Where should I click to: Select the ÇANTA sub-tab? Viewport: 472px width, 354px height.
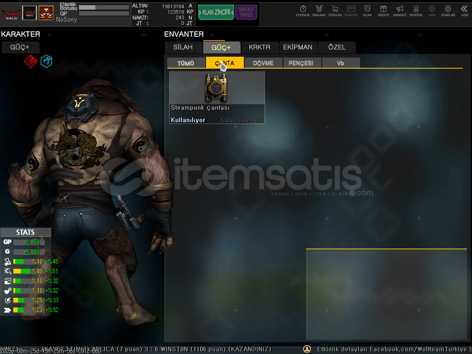tap(224, 63)
